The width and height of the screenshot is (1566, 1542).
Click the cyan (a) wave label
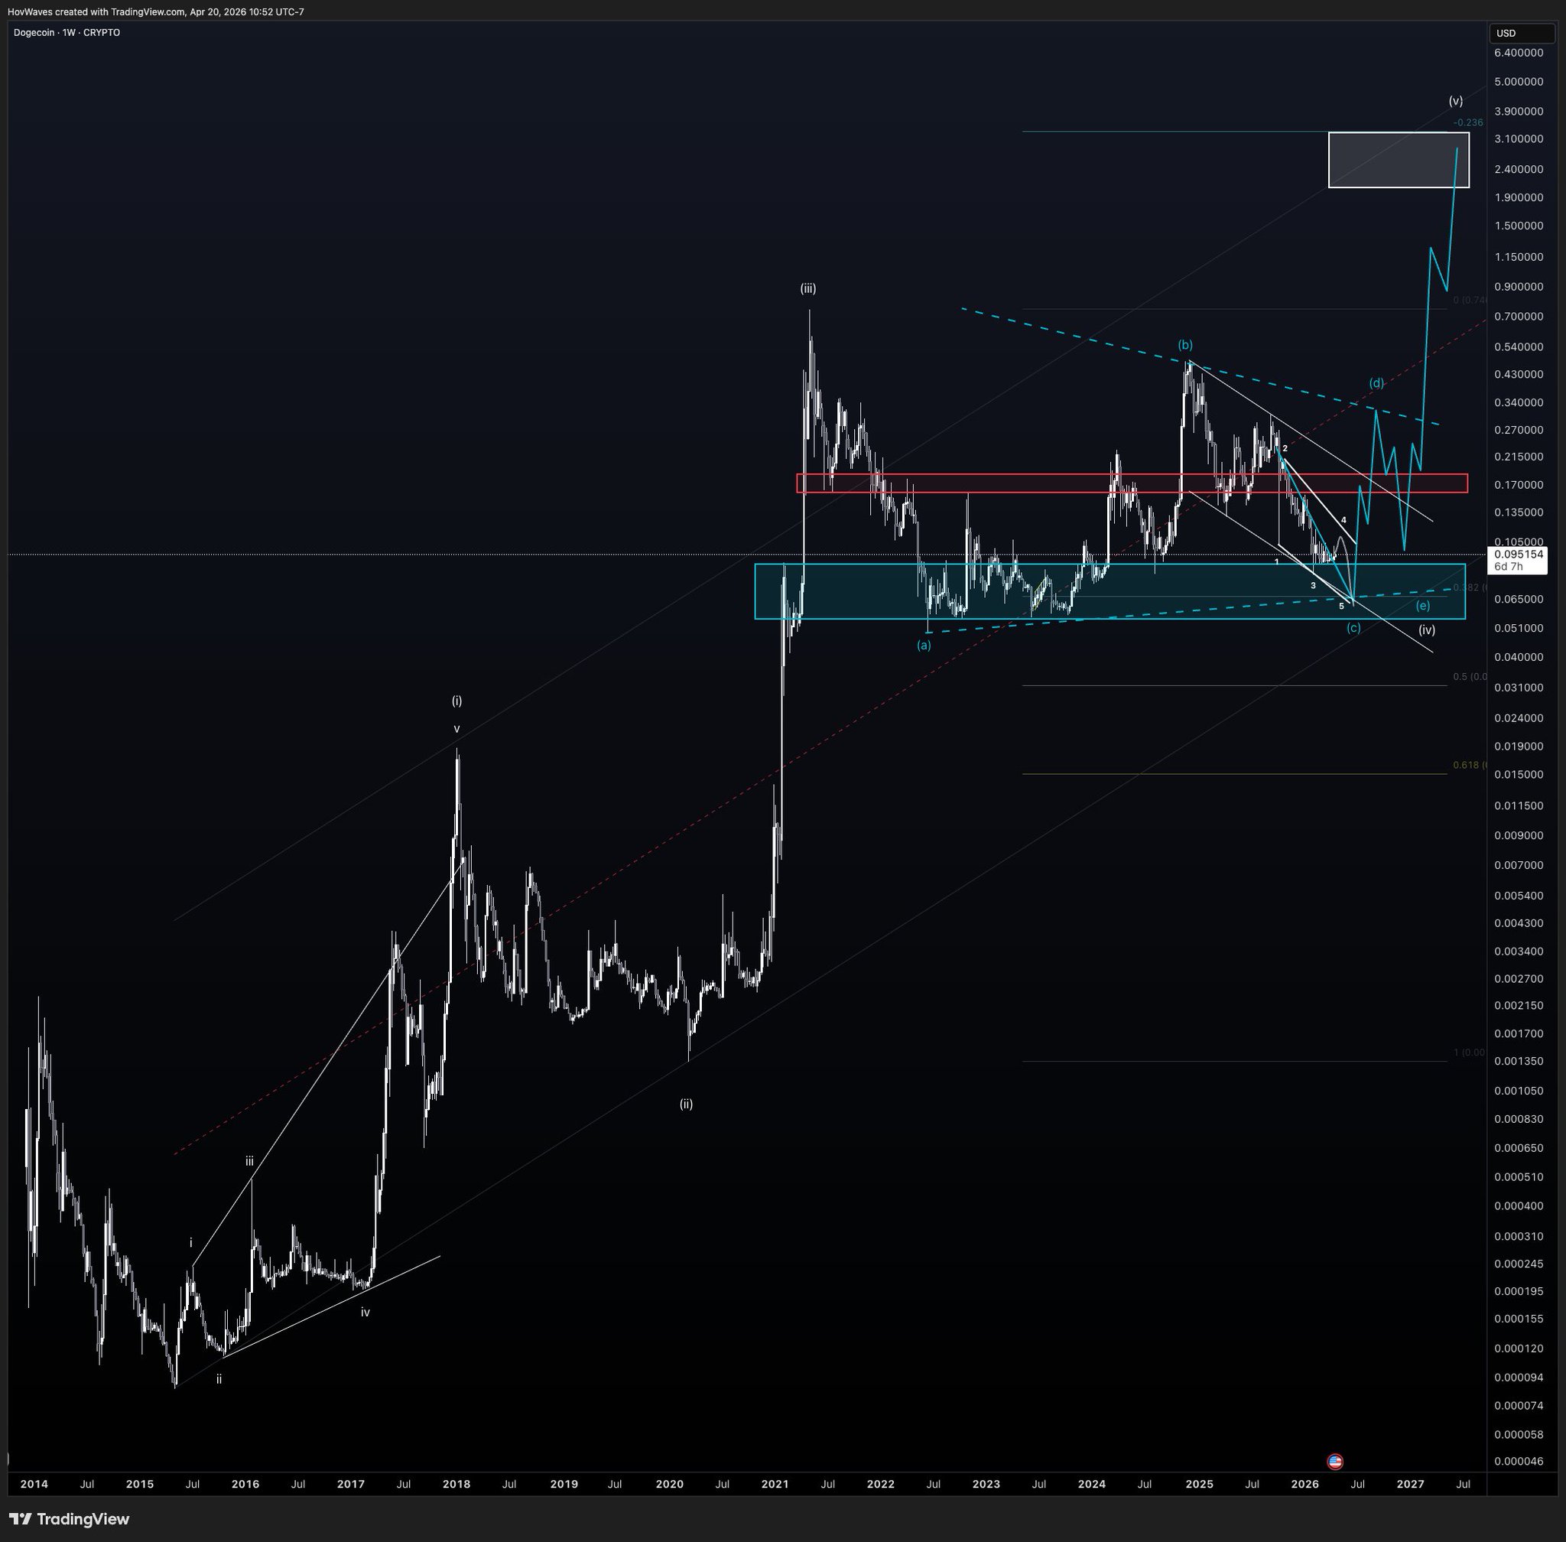click(x=924, y=646)
